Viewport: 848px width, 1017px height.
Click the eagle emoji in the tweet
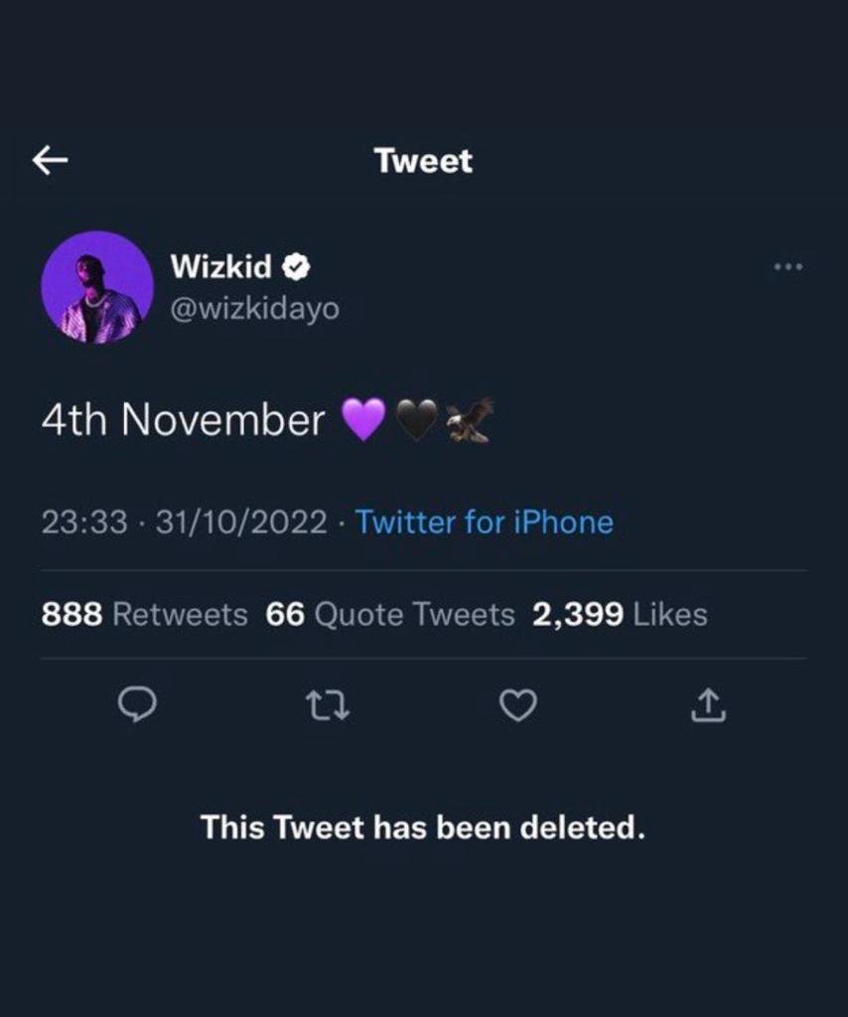point(469,420)
